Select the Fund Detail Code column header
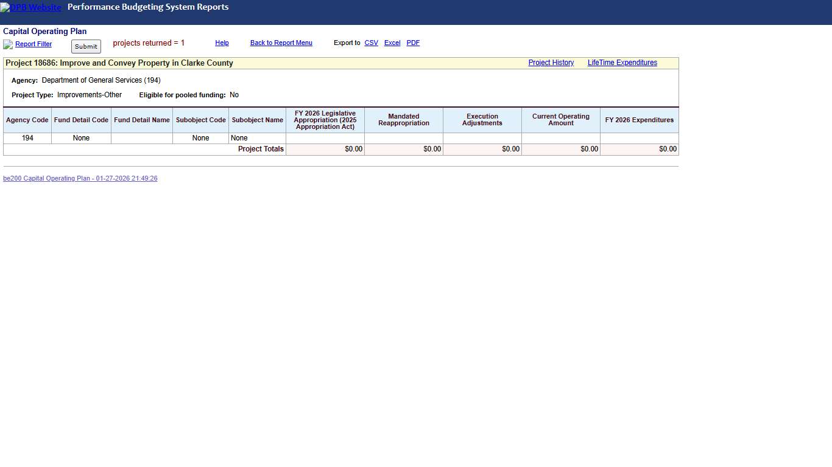 pos(81,120)
